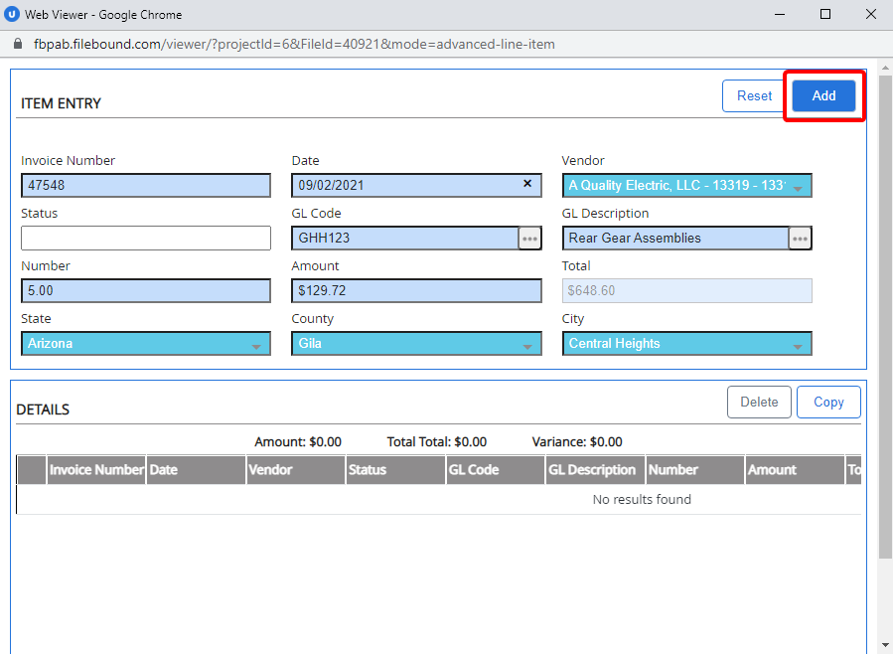Clear the Date field with the X icon
The image size is (893, 654).
pyautogui.click(x=527, y=184)
